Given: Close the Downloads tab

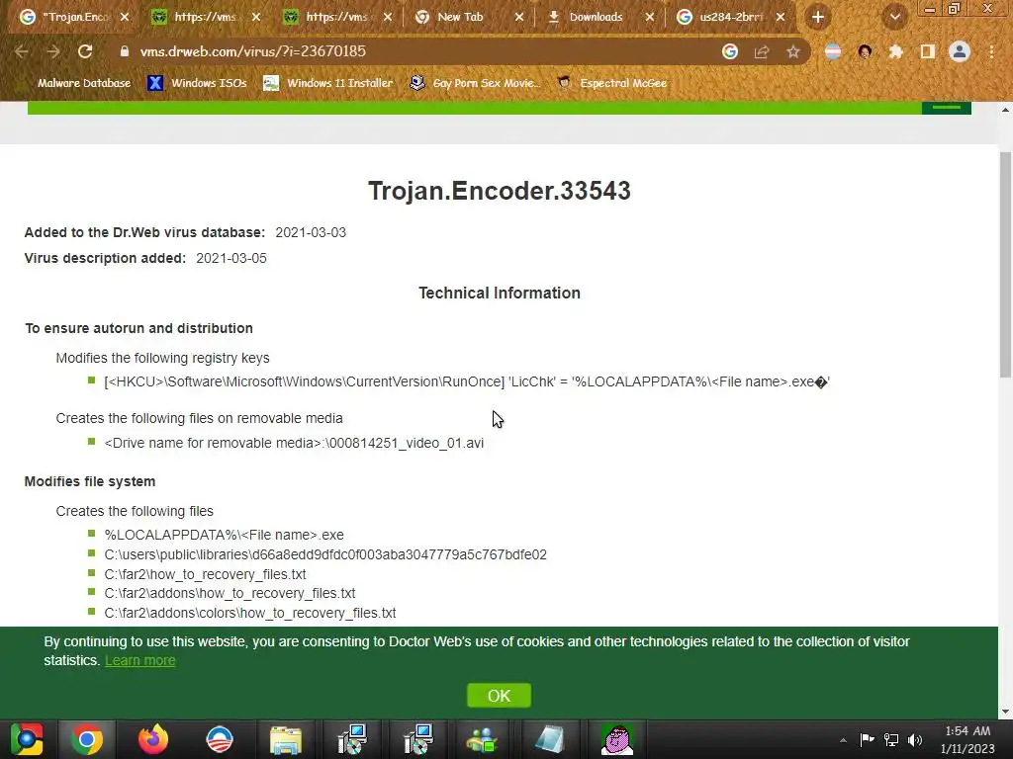Looking at the screenshot, I should pyautogui.click(x=650, y=18).
